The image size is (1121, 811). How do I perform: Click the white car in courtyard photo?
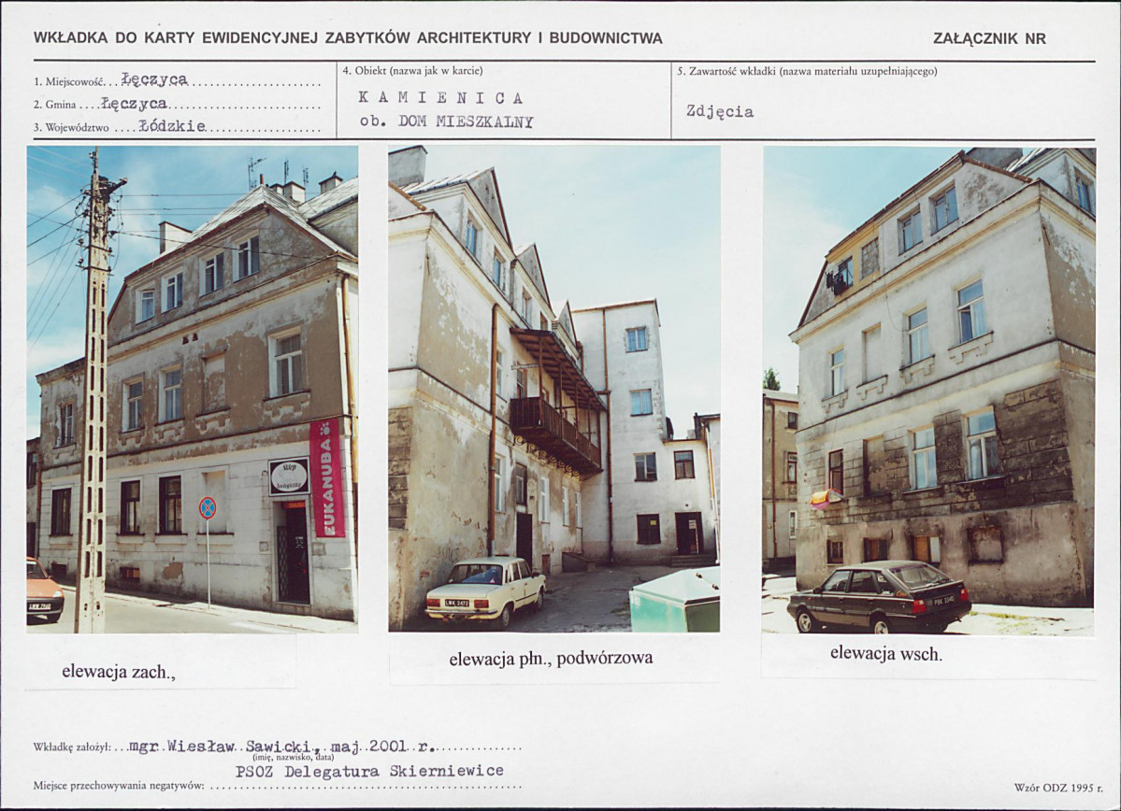click(x=485, y=590)
